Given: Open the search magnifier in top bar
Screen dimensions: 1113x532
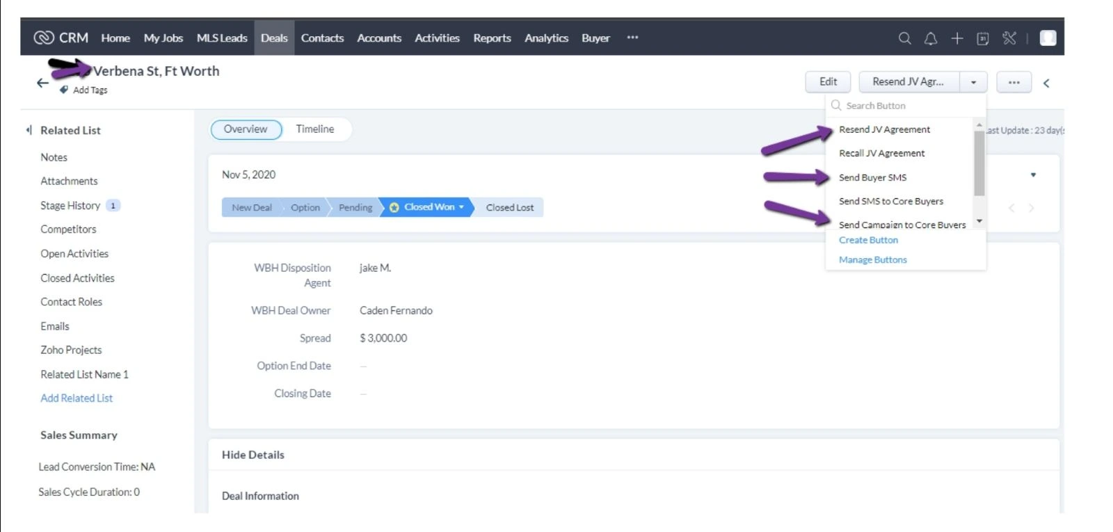Looking at the screenshot, I should [x=904, y=38].
